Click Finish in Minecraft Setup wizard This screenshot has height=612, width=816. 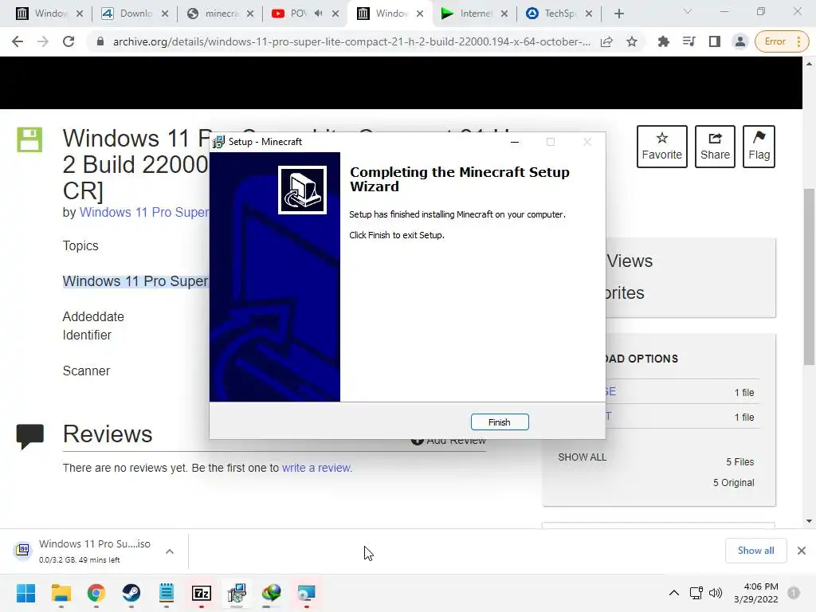click(499, 422)
